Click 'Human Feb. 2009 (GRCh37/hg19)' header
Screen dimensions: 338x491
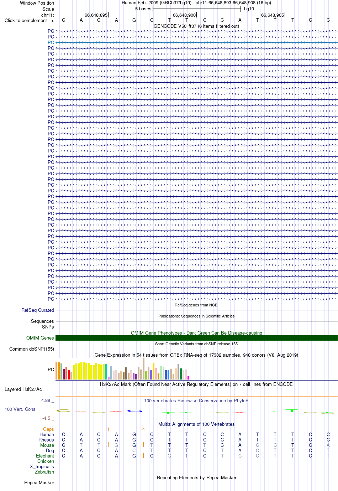pos(157,3)
